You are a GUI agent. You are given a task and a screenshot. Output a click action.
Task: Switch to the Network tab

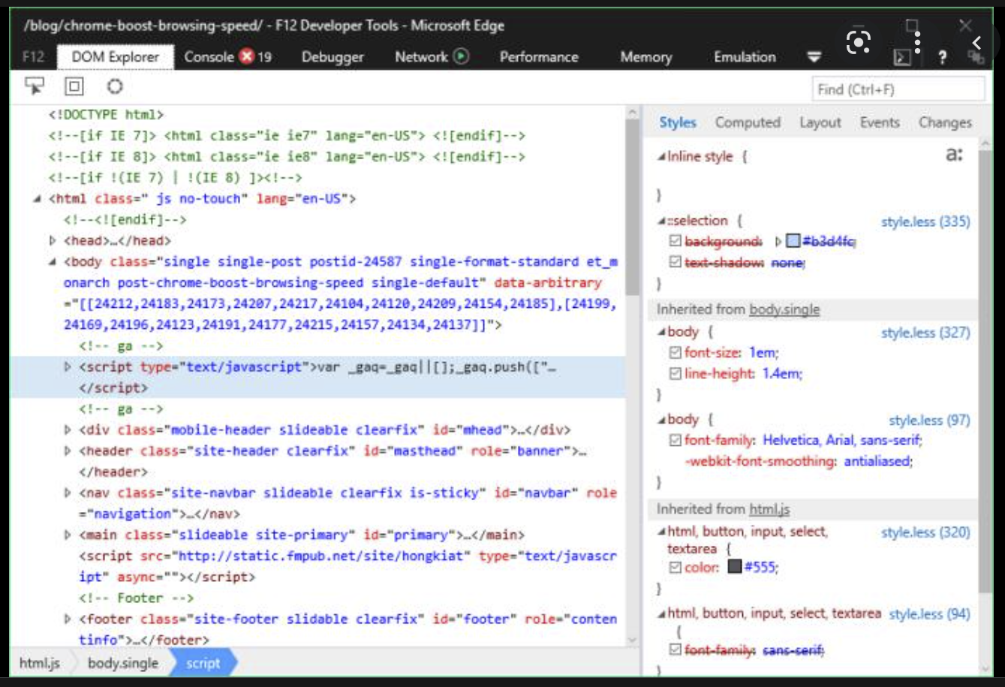pyautogui.click(x=432, y=57)
